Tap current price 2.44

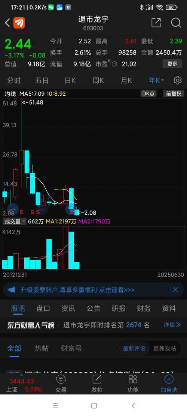(18, 44)
